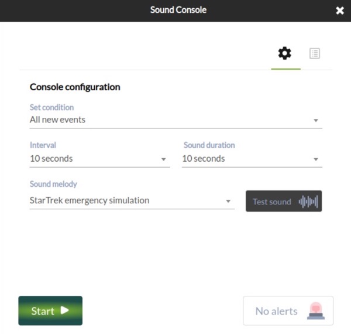Click the Sound Console title bar text
The width and height of the screenshot is (351, 334).
click(x=178, y=10)
